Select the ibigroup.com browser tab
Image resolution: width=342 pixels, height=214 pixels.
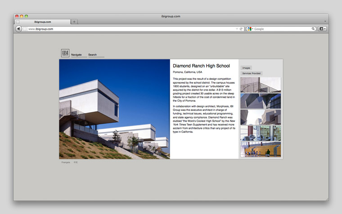43,22
